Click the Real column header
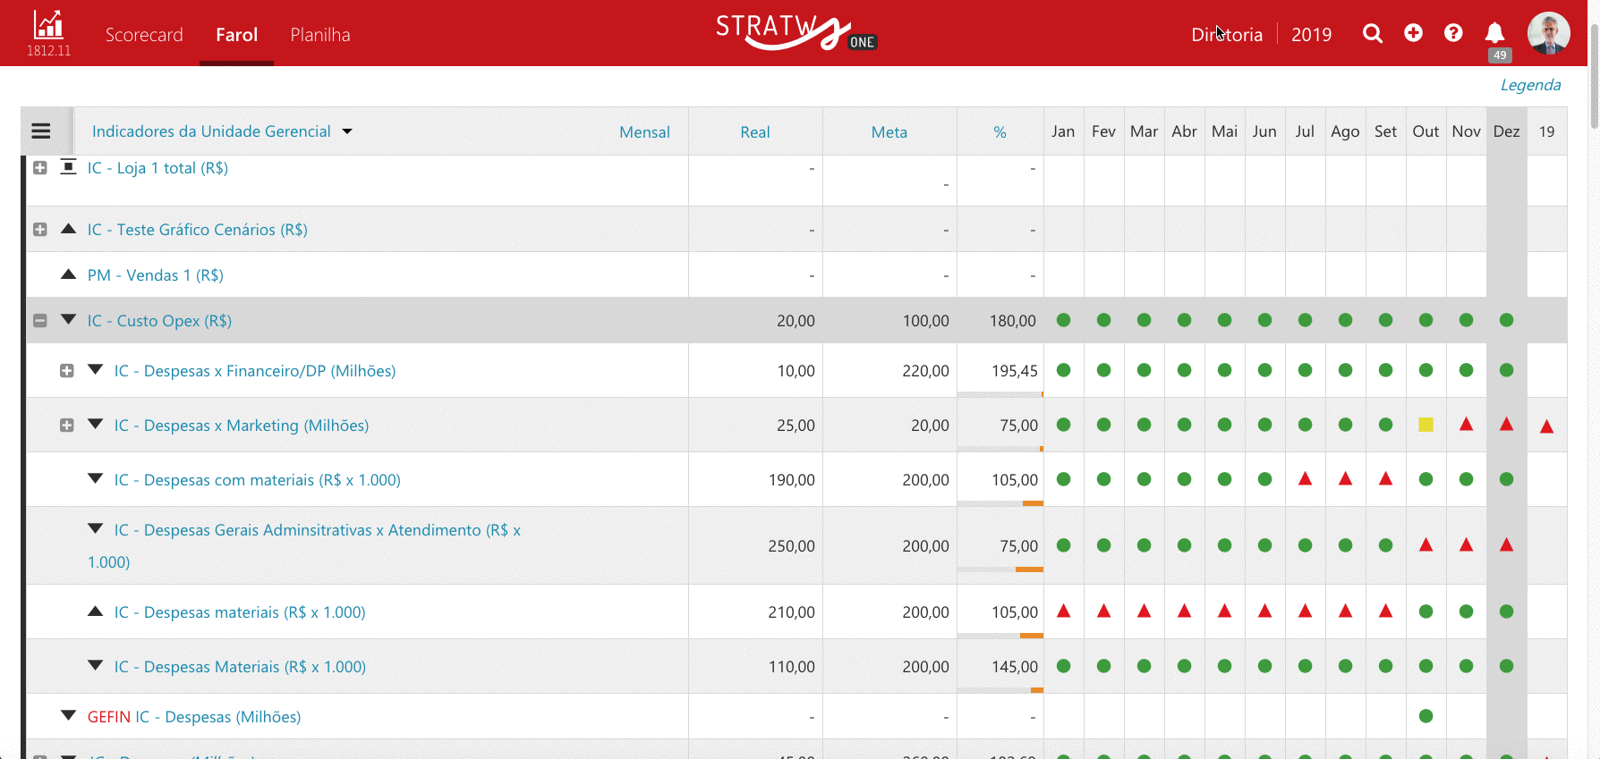 754,132
